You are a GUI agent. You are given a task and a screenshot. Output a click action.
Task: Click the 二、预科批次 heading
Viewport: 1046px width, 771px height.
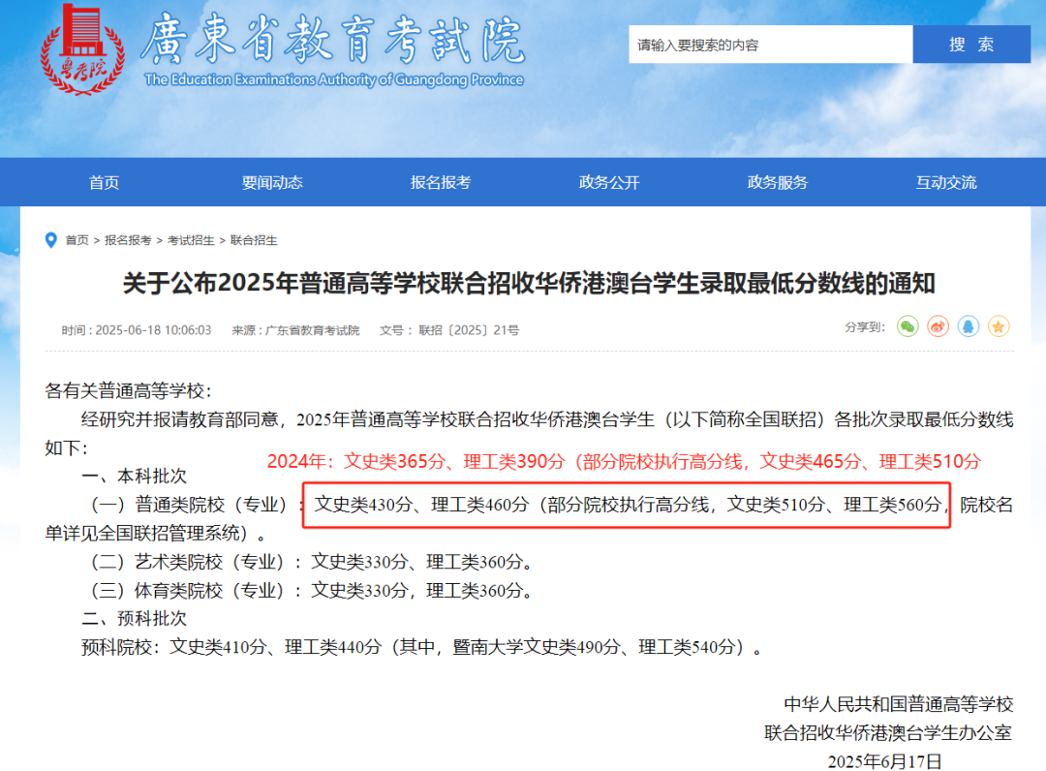pyautogui.click(x=134, y=619)
